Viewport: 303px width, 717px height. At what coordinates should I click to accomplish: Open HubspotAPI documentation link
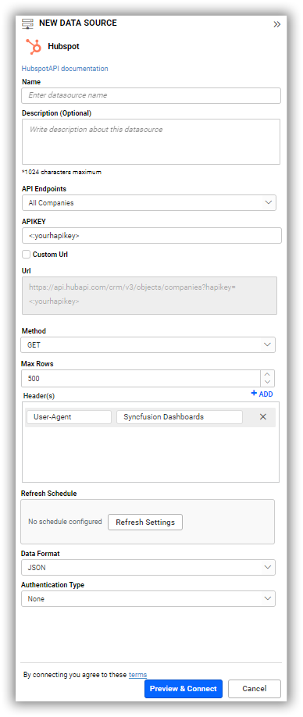pyautogui.click(x=65, y=69)
